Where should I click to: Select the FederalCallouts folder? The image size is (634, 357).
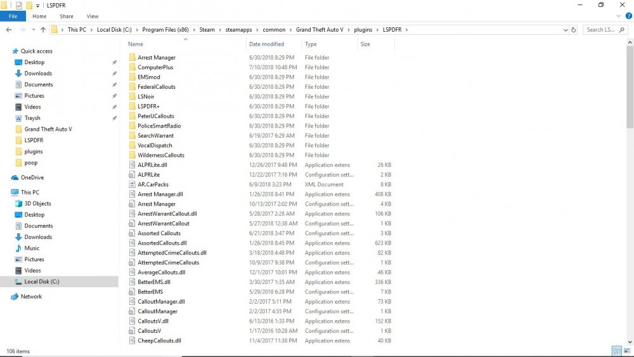point(157,86)
